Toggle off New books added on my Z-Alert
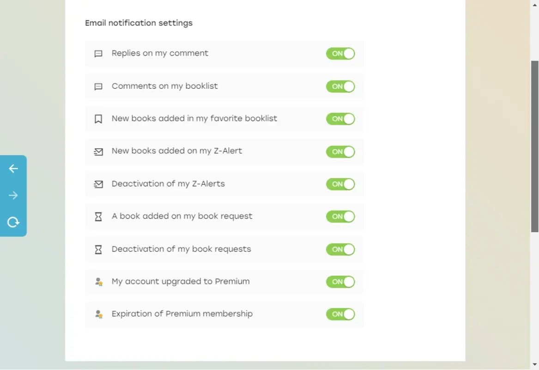This screenshot has width=539, height=370. point(340,151)
